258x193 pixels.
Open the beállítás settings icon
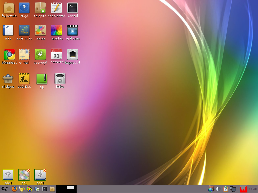[x=24, y=78]
